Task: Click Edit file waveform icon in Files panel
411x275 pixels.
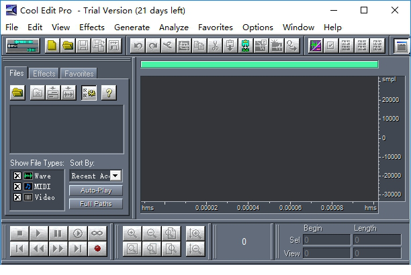Action: tap(68, 93)
